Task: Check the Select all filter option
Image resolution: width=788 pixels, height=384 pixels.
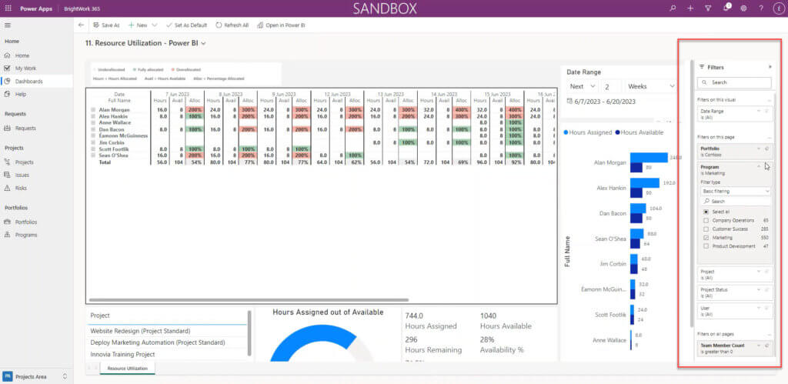Action: click(x=706, y=212)
